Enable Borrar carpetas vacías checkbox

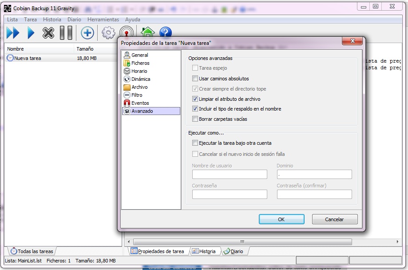tap(195, 119)
